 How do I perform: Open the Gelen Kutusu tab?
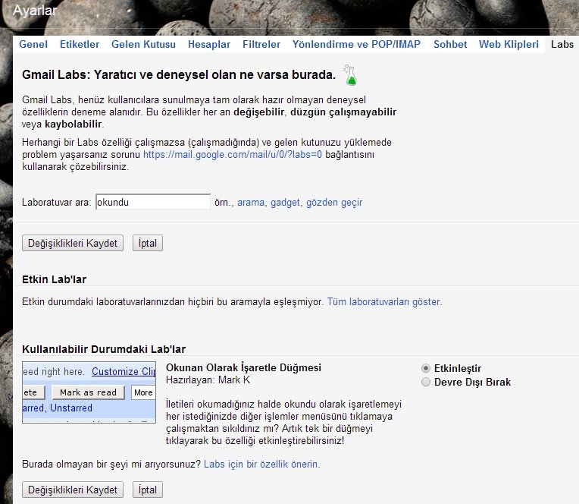pyautogui.click(x=143, y=44)
